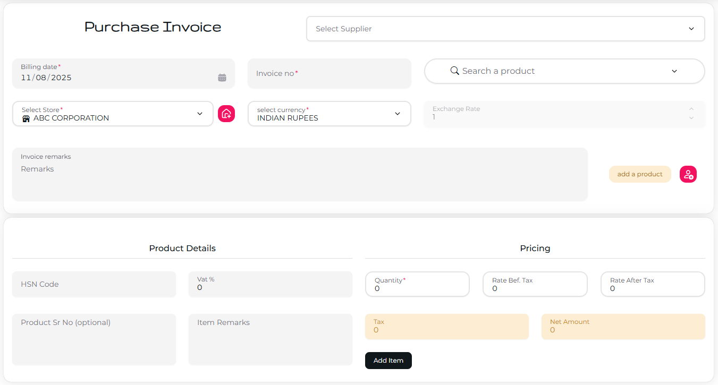
Task: Click the pink add-store icon next to Select Store
Action: point(226,114)
